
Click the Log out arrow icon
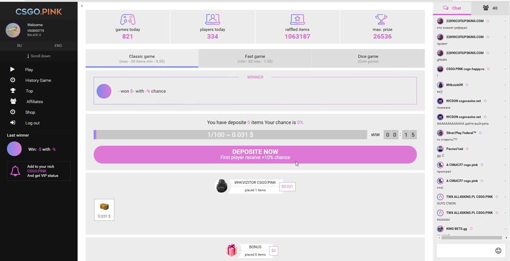pos(13,123)
